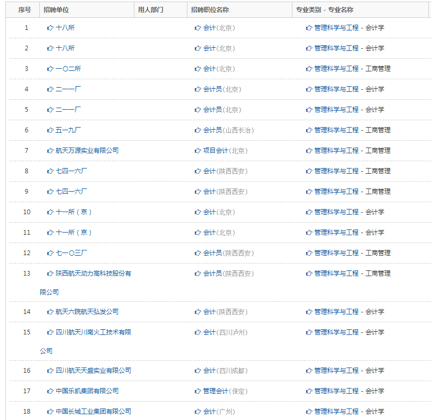The width and height of the screenshot is (431, 420).
Task: Click the hand icon beside 十八所 in row 1
Action: (50, 28)
